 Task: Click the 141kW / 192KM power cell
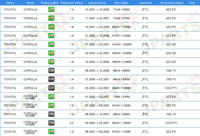pyautogui.click(x=121, y=44)
